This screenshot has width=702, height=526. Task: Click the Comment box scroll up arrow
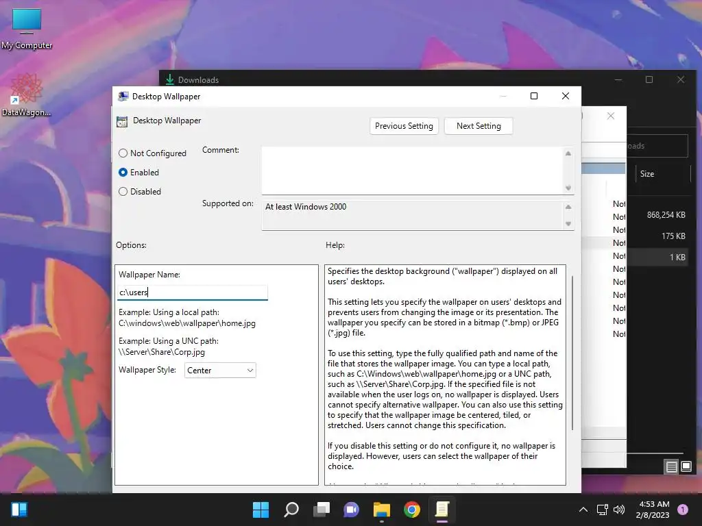pyautogui.click(x=568, y=153)
